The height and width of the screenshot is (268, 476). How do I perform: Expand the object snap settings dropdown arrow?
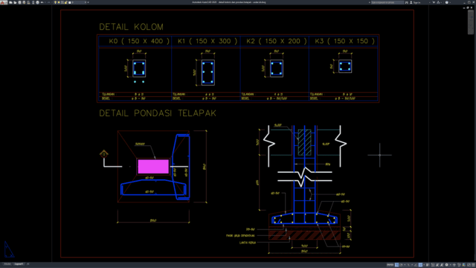(x=424, y=265)
